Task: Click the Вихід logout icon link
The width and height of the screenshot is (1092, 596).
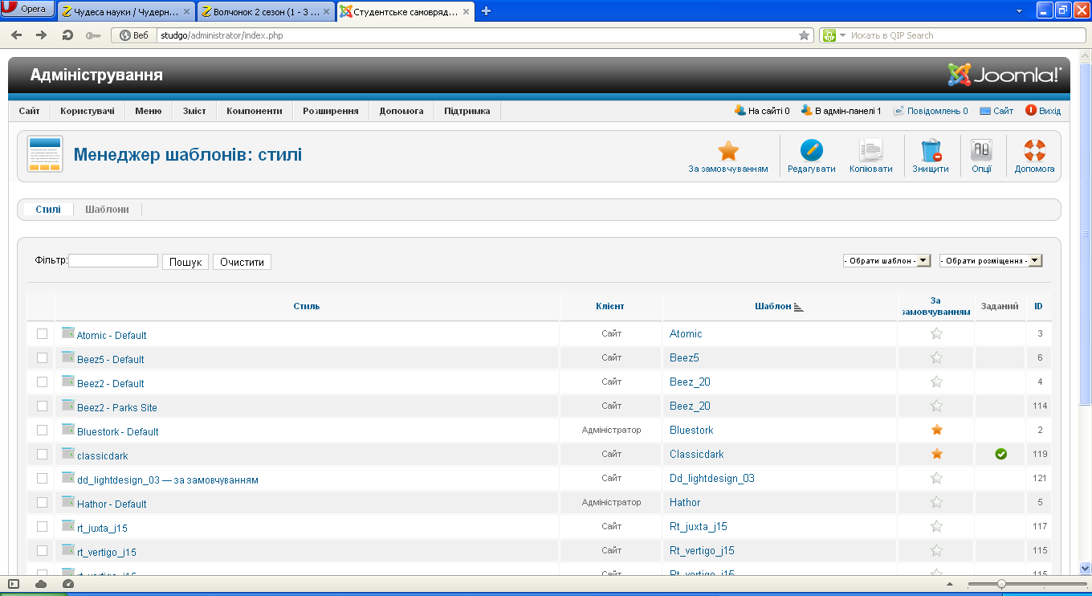Action: pos(1043,111)
